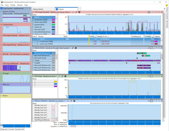Image resolution: width=169 pixels, height=131 pixels.
Task: Click chart-type icon in Disk Usage toolbar
Action: [x=59, y=76]
